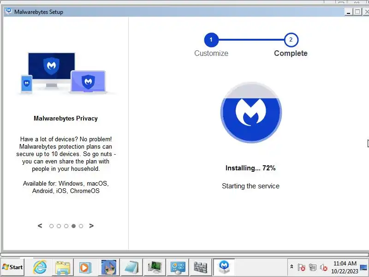The width and height of the screenshot is (369, 277).
Task: Select the second carousel dot
Action: click(59, 226)
